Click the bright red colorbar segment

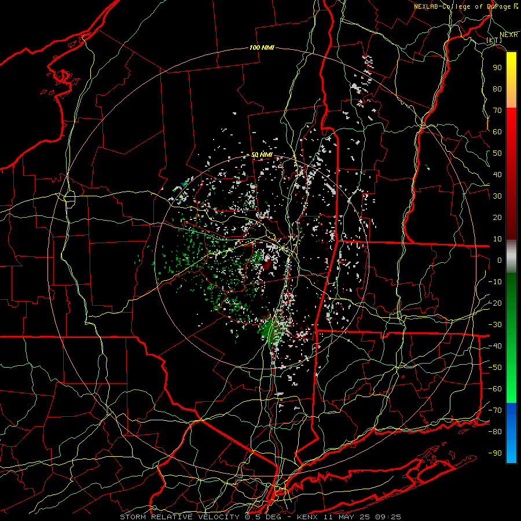[511, 122]
